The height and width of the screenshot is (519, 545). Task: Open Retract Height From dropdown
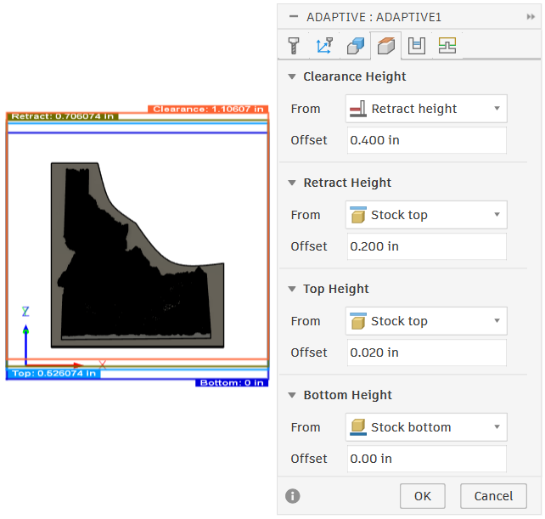click(x=426, y=215)
